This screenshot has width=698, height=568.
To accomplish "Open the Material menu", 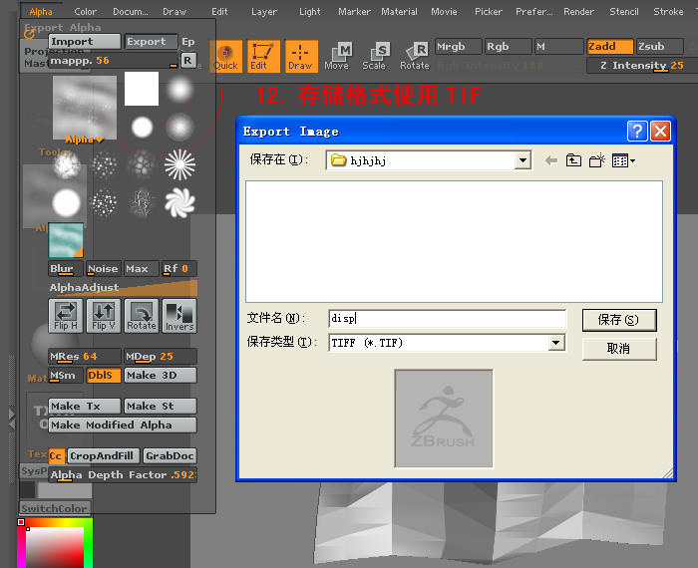I will click(399, 12).
